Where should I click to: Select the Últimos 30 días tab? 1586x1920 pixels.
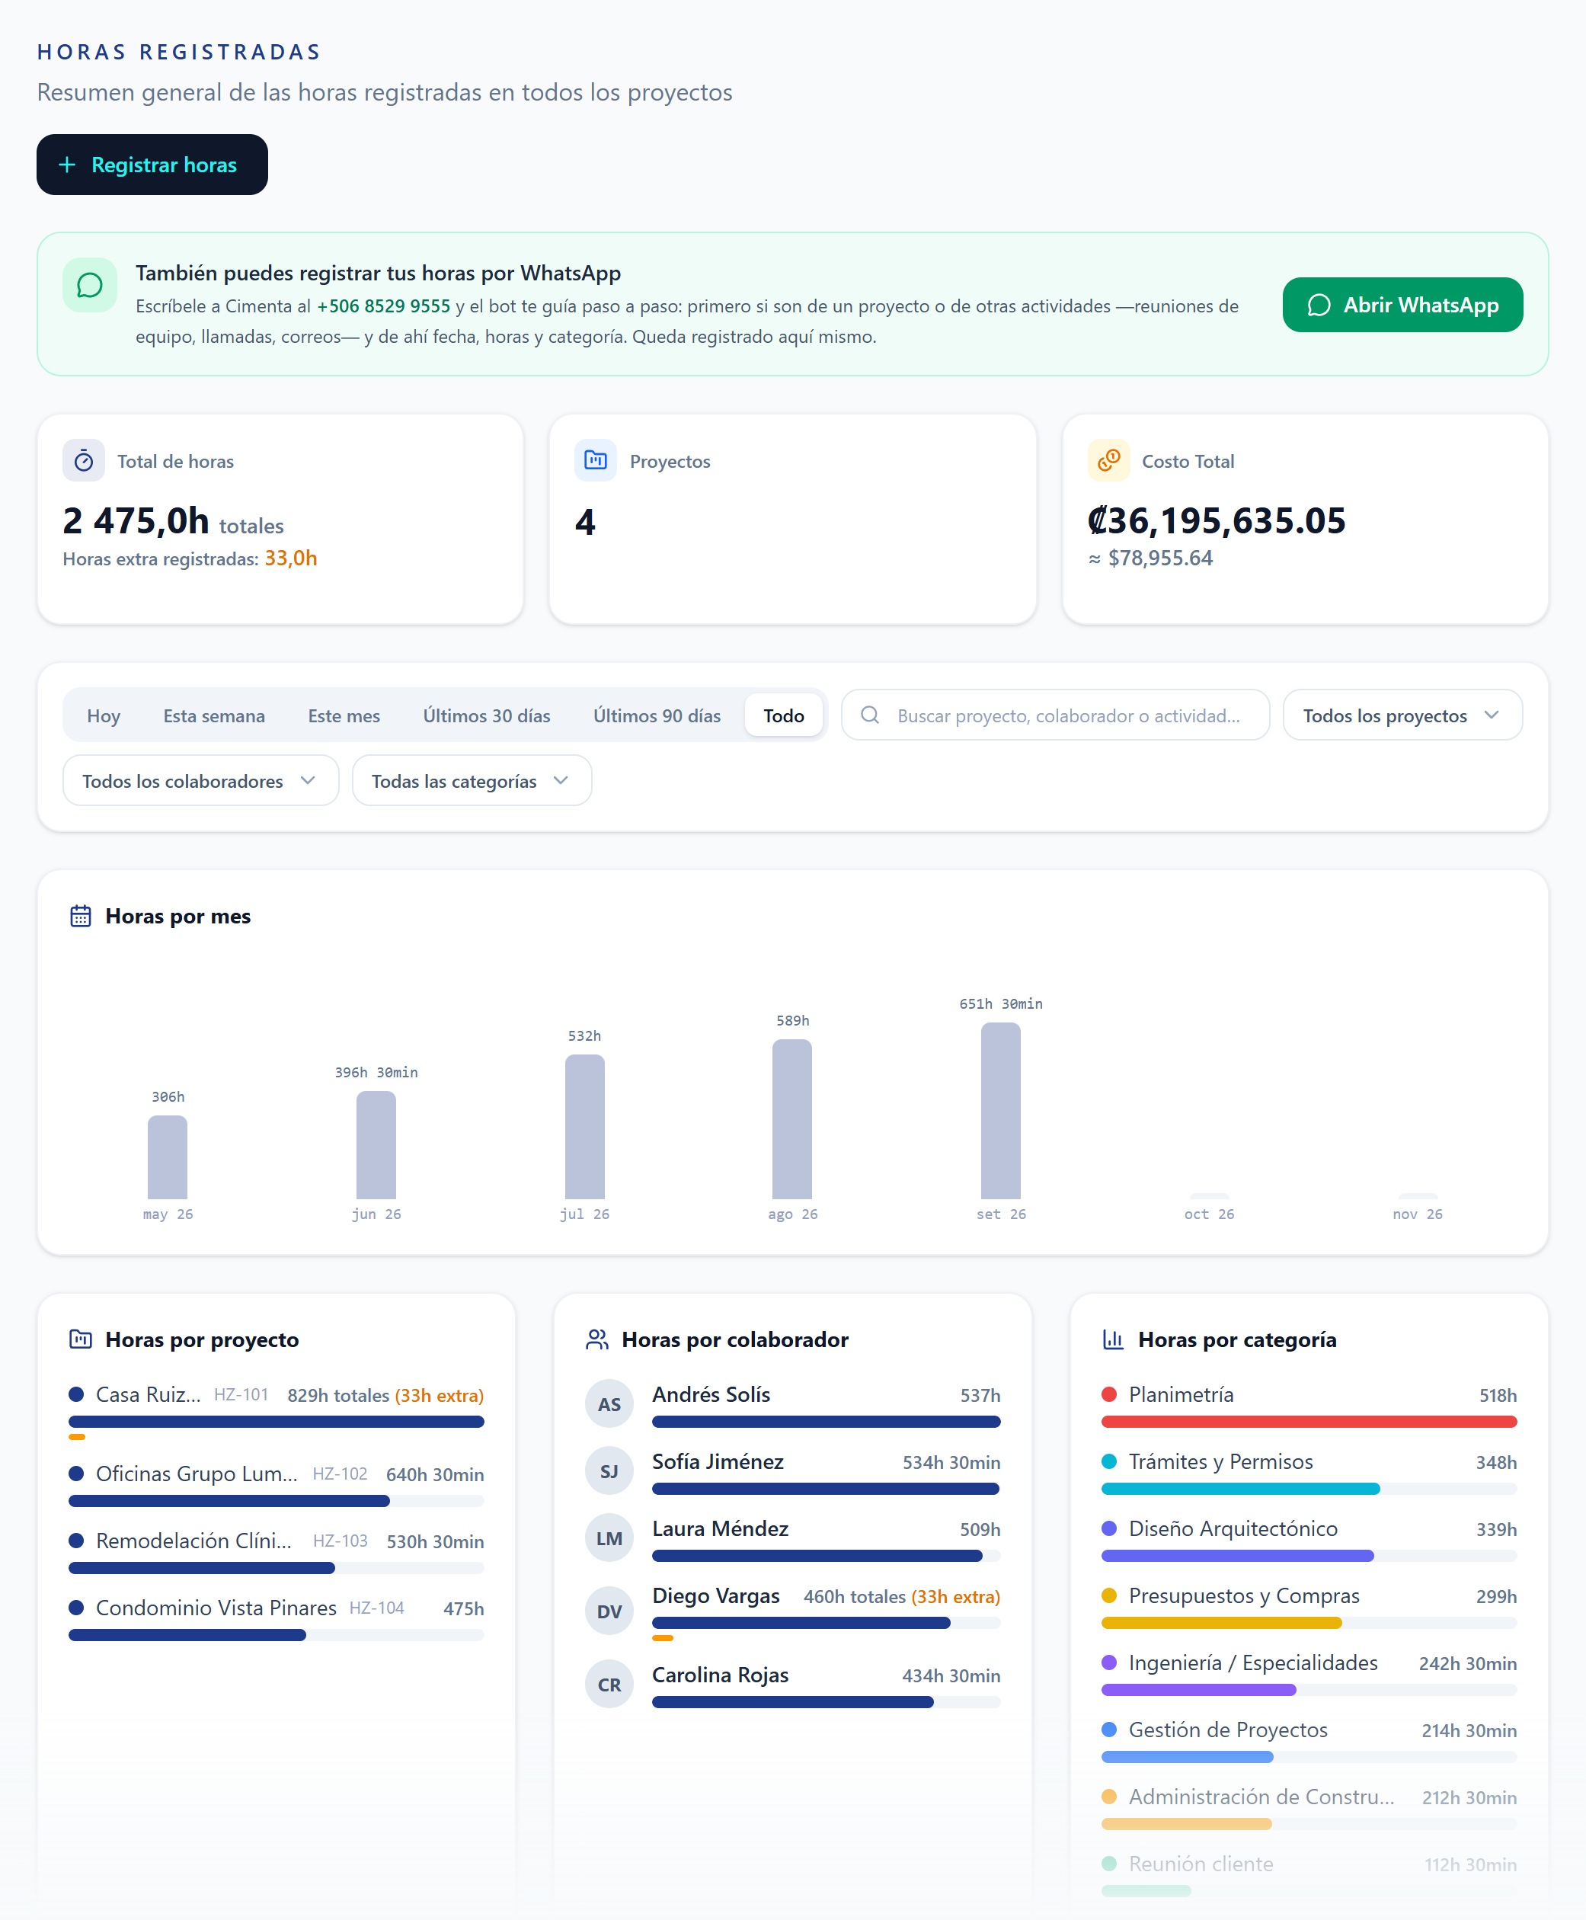click(486, 715)
